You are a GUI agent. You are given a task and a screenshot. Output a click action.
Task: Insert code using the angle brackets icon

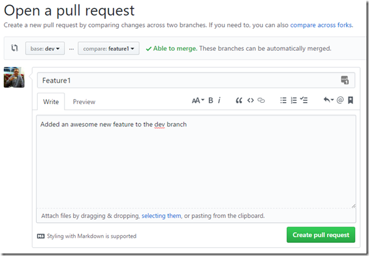pos(250,101)
